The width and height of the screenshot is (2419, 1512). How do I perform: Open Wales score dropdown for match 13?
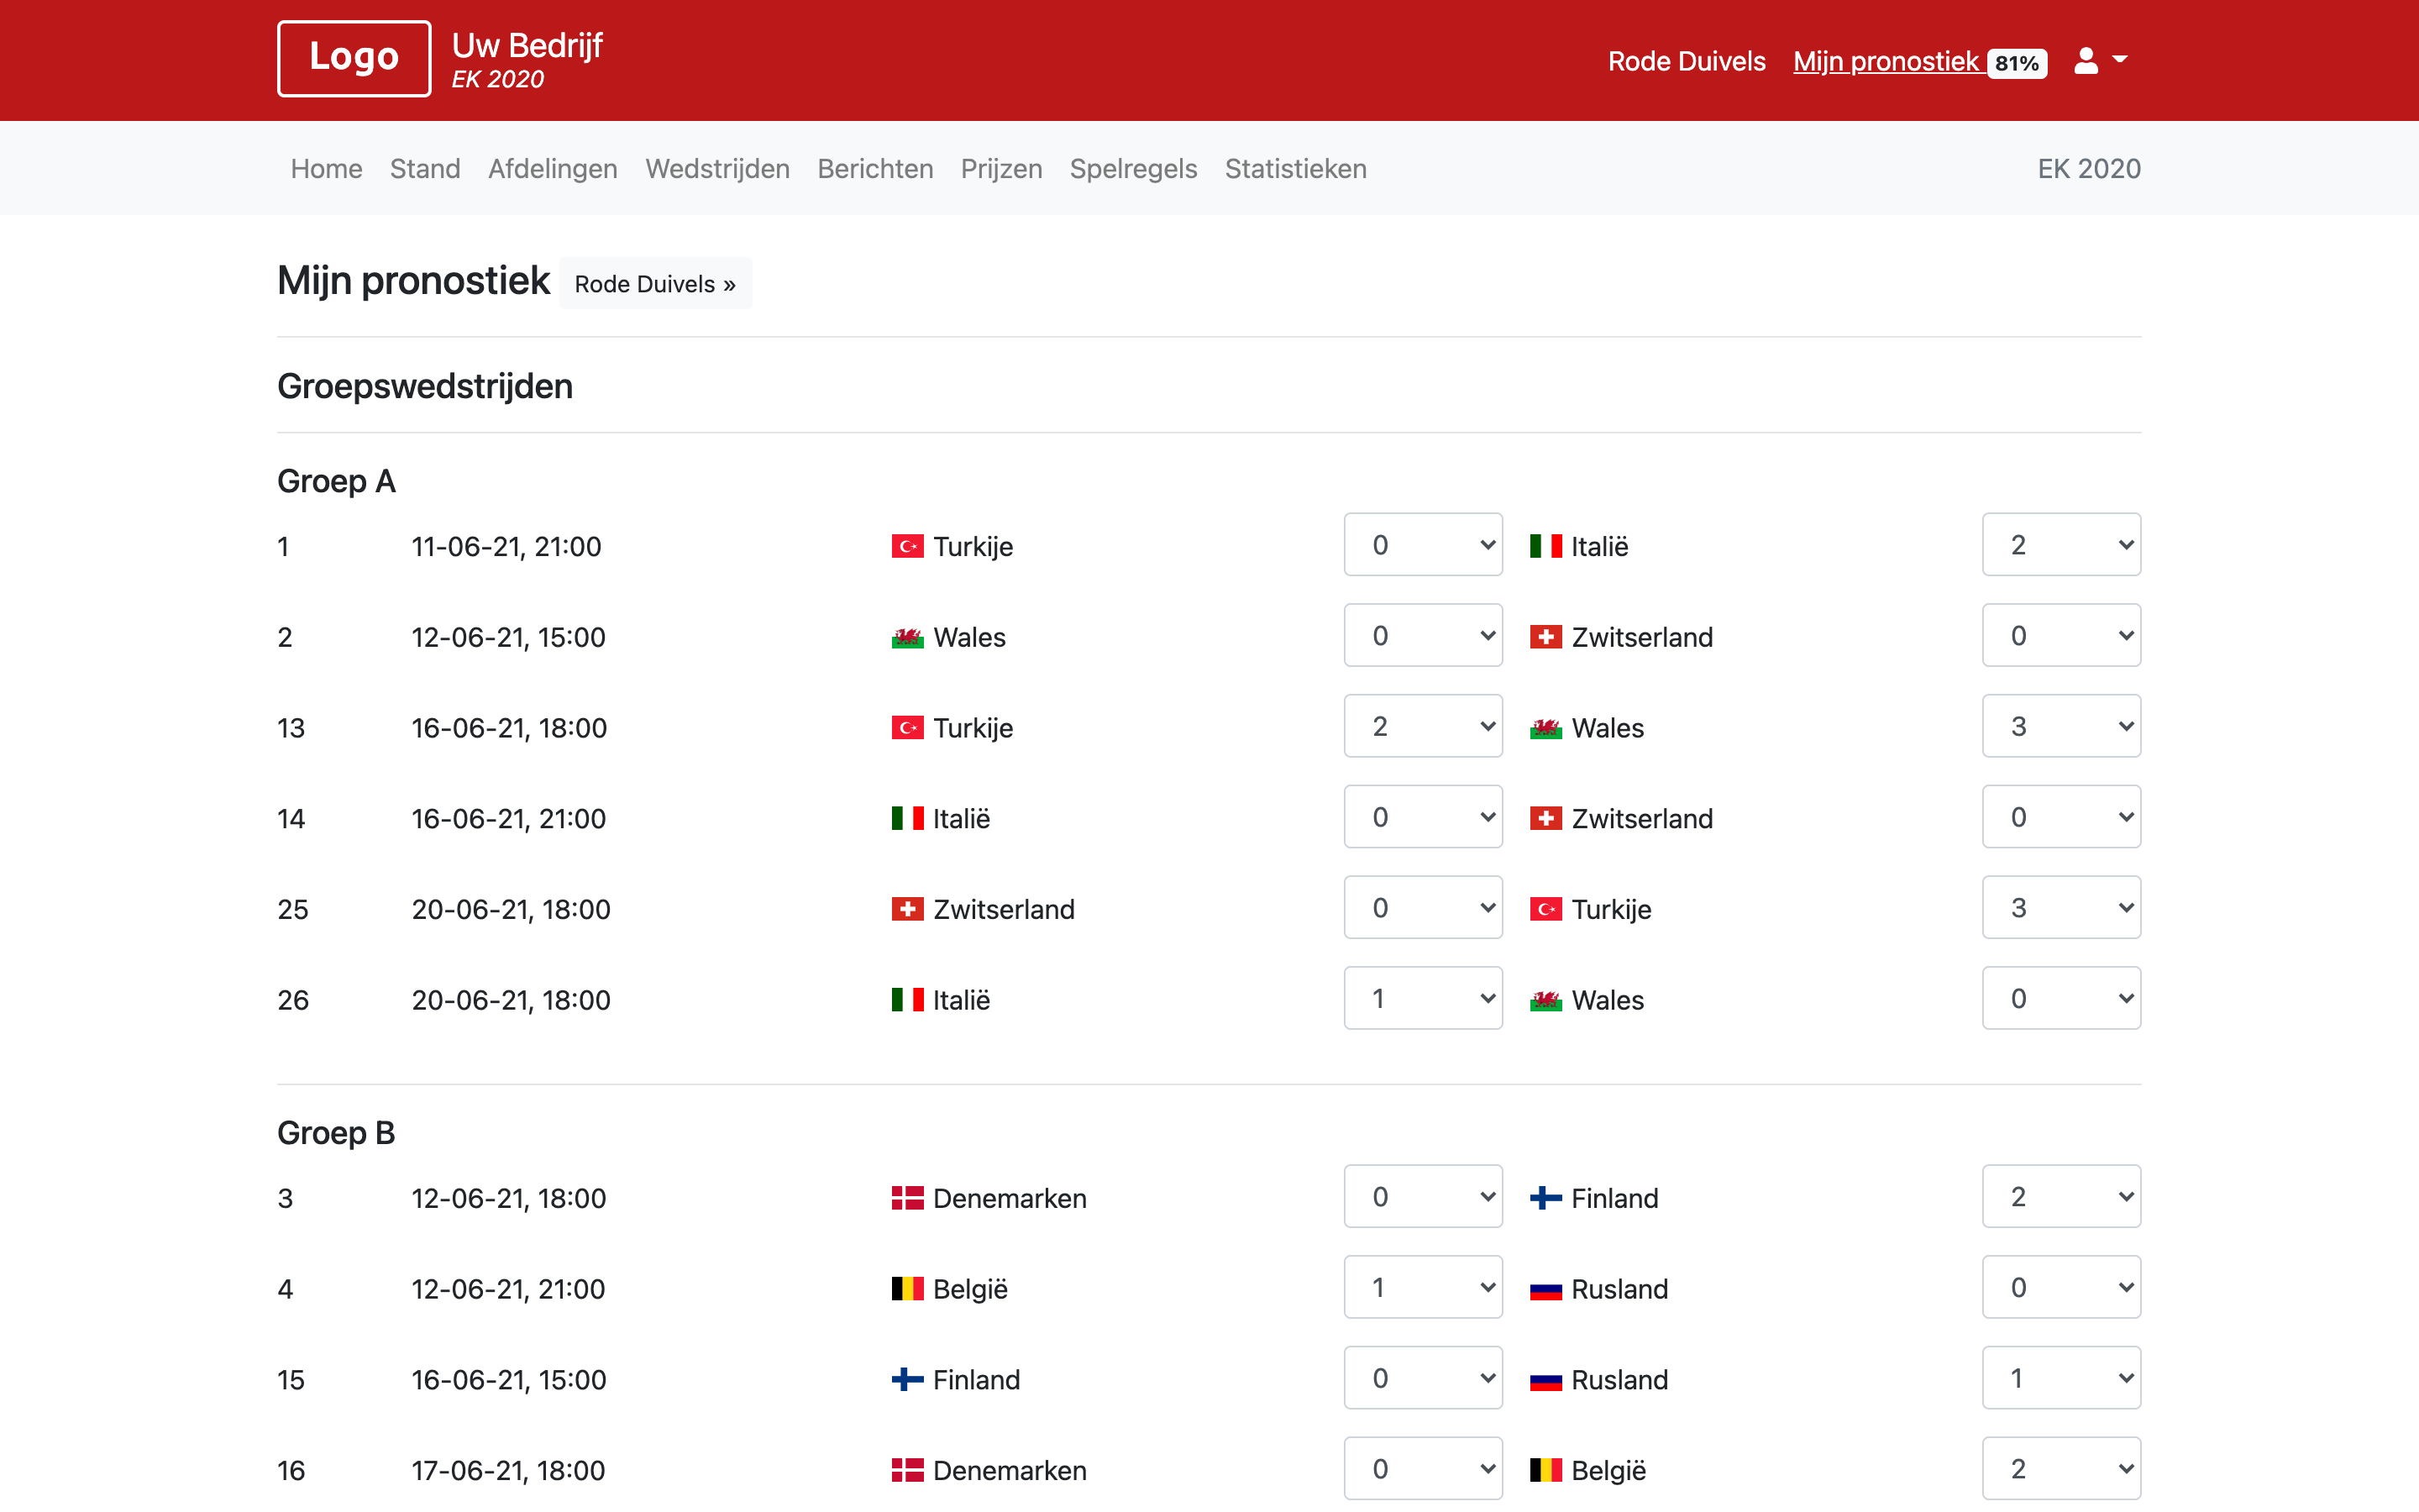2061,727
